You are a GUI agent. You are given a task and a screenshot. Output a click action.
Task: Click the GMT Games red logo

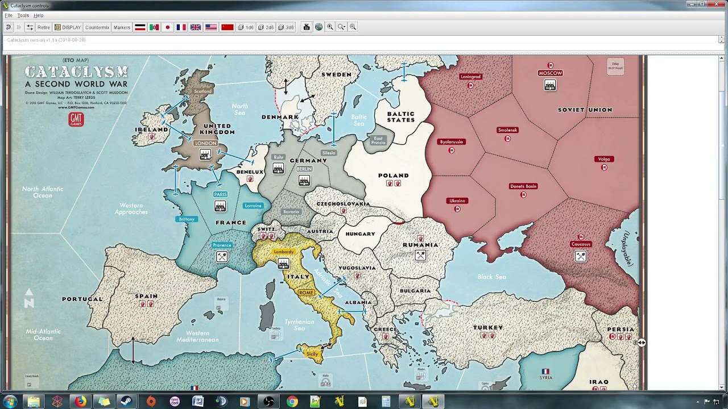(x=76, y=119)
